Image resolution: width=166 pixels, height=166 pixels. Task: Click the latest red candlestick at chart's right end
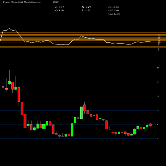click(x=150, y=125)
